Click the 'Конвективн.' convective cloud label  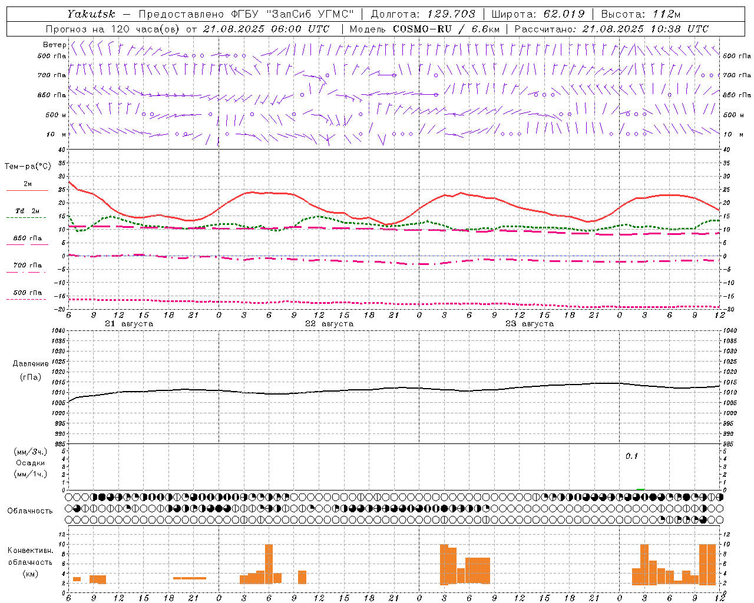click(x=30, y=551)
